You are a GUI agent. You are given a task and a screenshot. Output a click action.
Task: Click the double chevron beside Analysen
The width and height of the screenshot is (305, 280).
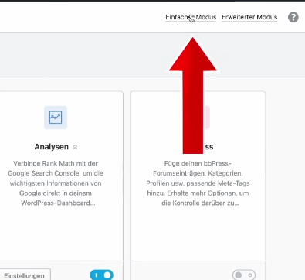click(75, 147)
